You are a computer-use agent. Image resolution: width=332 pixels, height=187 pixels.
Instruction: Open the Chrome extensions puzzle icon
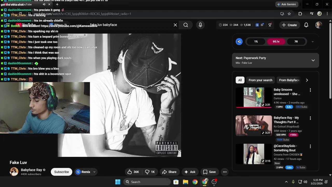[x=300, y=14]
